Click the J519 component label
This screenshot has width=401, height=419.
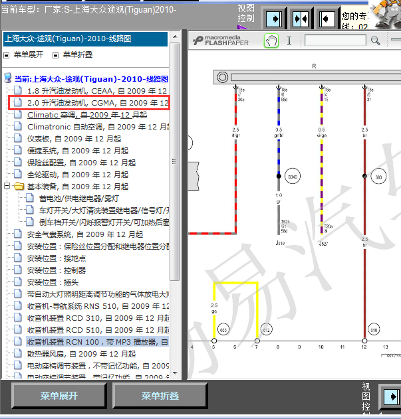click(280, 243)
